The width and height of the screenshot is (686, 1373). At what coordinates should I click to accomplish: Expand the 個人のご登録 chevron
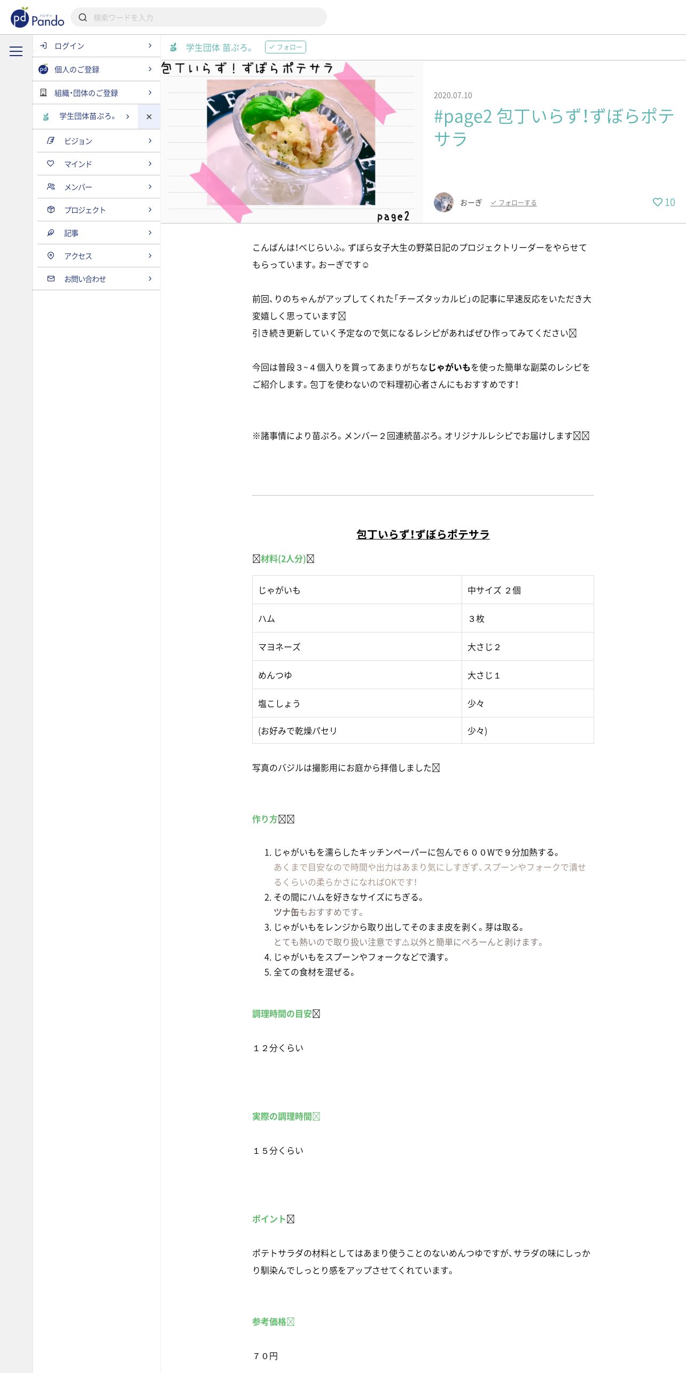[150, 70]
